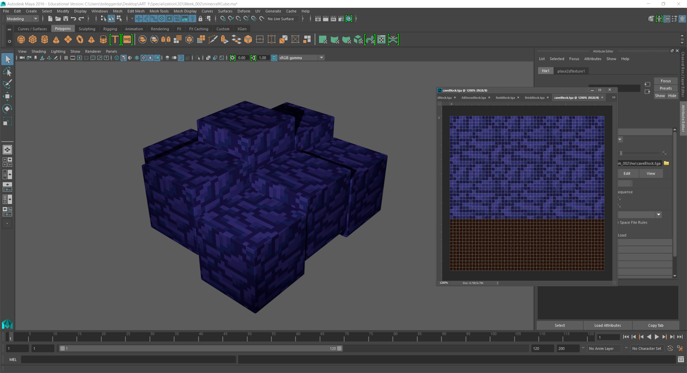Open the Mesh Tools menu
687x373 pixels.
click(159, 11)
